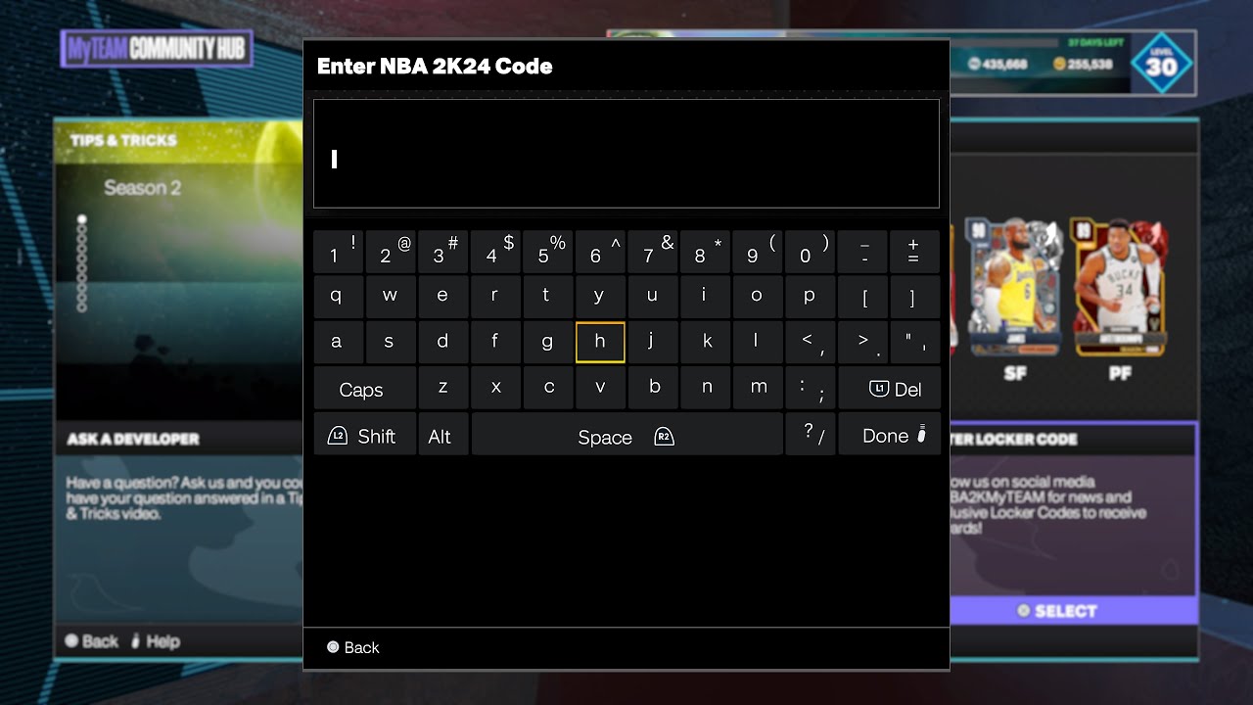Click the Del key with L1 icon
The image size is (1253, 705).
[x=889, y=389]
